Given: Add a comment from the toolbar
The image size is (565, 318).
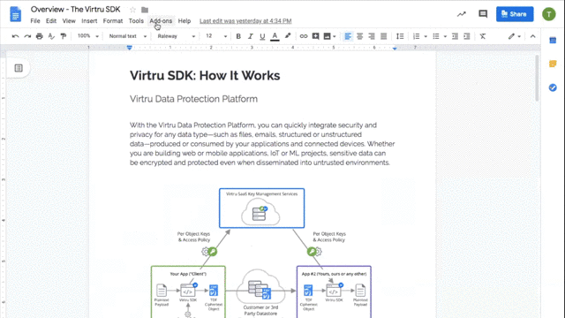Looking at the screenshot, I should [x=316, y=36].
